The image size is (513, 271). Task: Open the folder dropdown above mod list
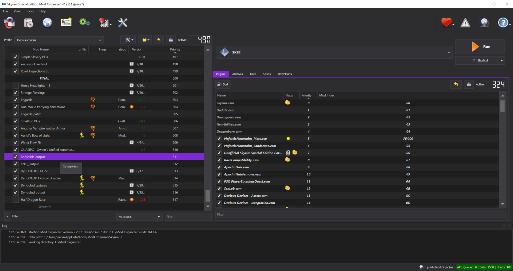145,40
